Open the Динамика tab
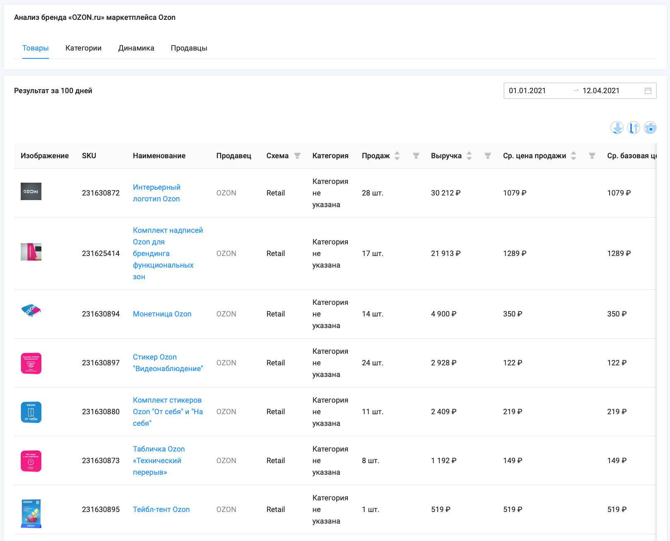 (x=136, y=48)
